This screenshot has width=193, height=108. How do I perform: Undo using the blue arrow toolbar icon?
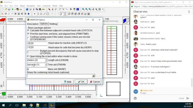(x=27, y=9)
